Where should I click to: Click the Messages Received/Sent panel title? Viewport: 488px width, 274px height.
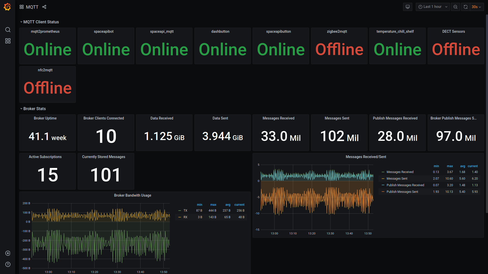(366, 157)
